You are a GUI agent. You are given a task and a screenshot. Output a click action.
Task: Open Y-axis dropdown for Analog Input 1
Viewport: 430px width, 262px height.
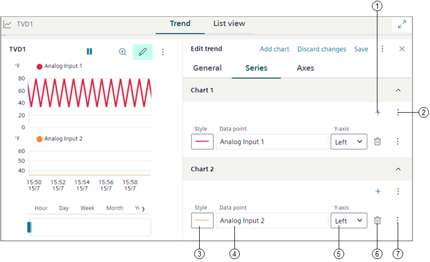tap(349, 141)
